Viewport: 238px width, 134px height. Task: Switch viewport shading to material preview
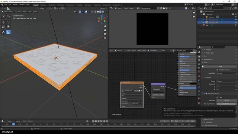pyautogui.click(x=100, y=12)
